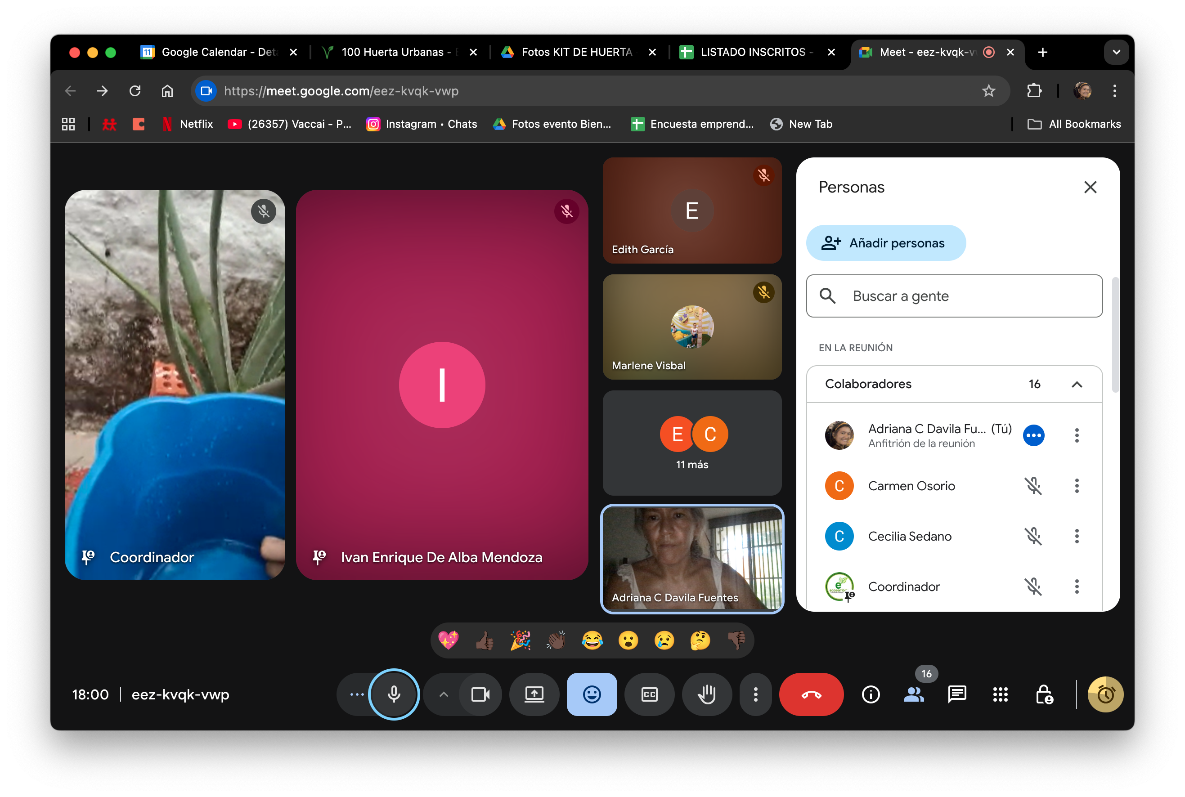Open the chat messages icon
This screenshot has height=797, width=1185.
click(x=957, y=694)
